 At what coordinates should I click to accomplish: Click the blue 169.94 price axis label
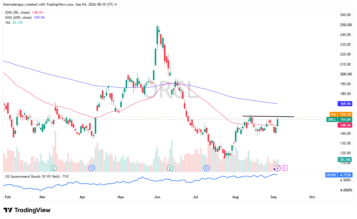(x=345, y=104)
